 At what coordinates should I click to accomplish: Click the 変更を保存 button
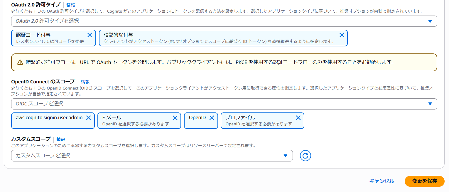pyautogui.click(x=425, y=181)
